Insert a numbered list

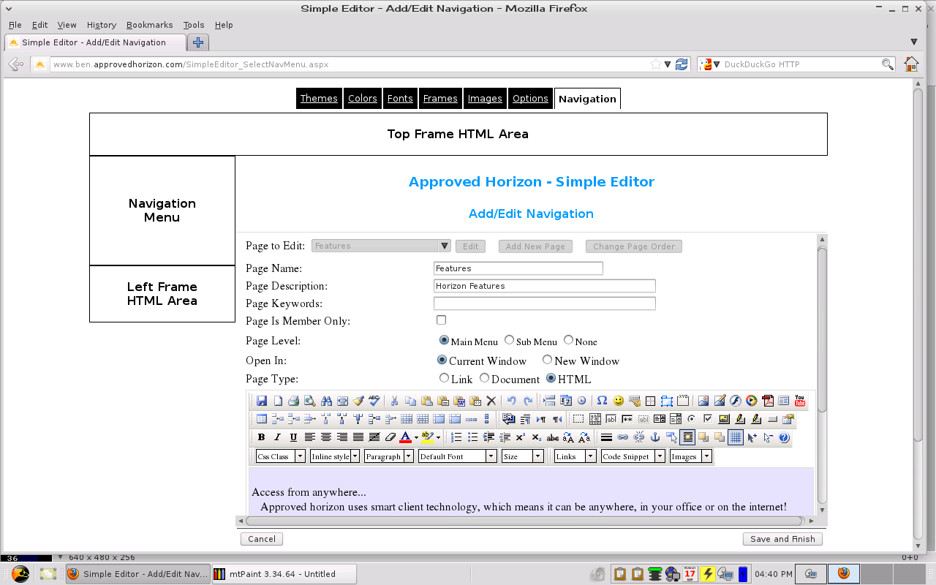(456, 437)
